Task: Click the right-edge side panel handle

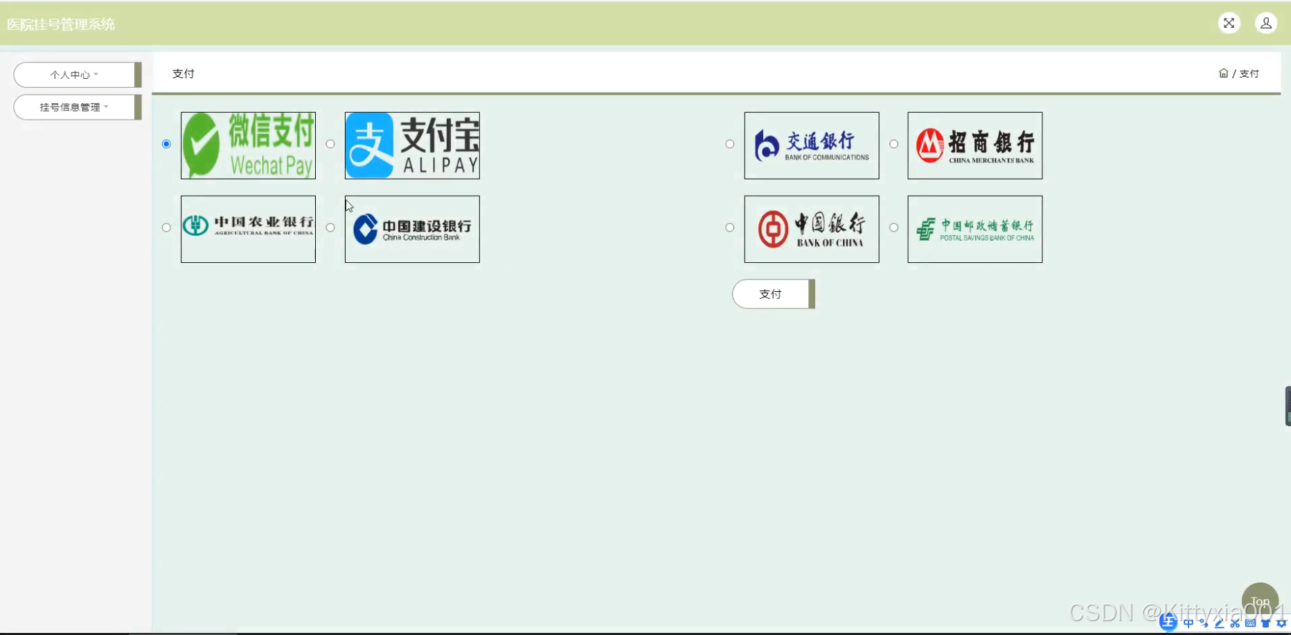Action: point(1288,406)
